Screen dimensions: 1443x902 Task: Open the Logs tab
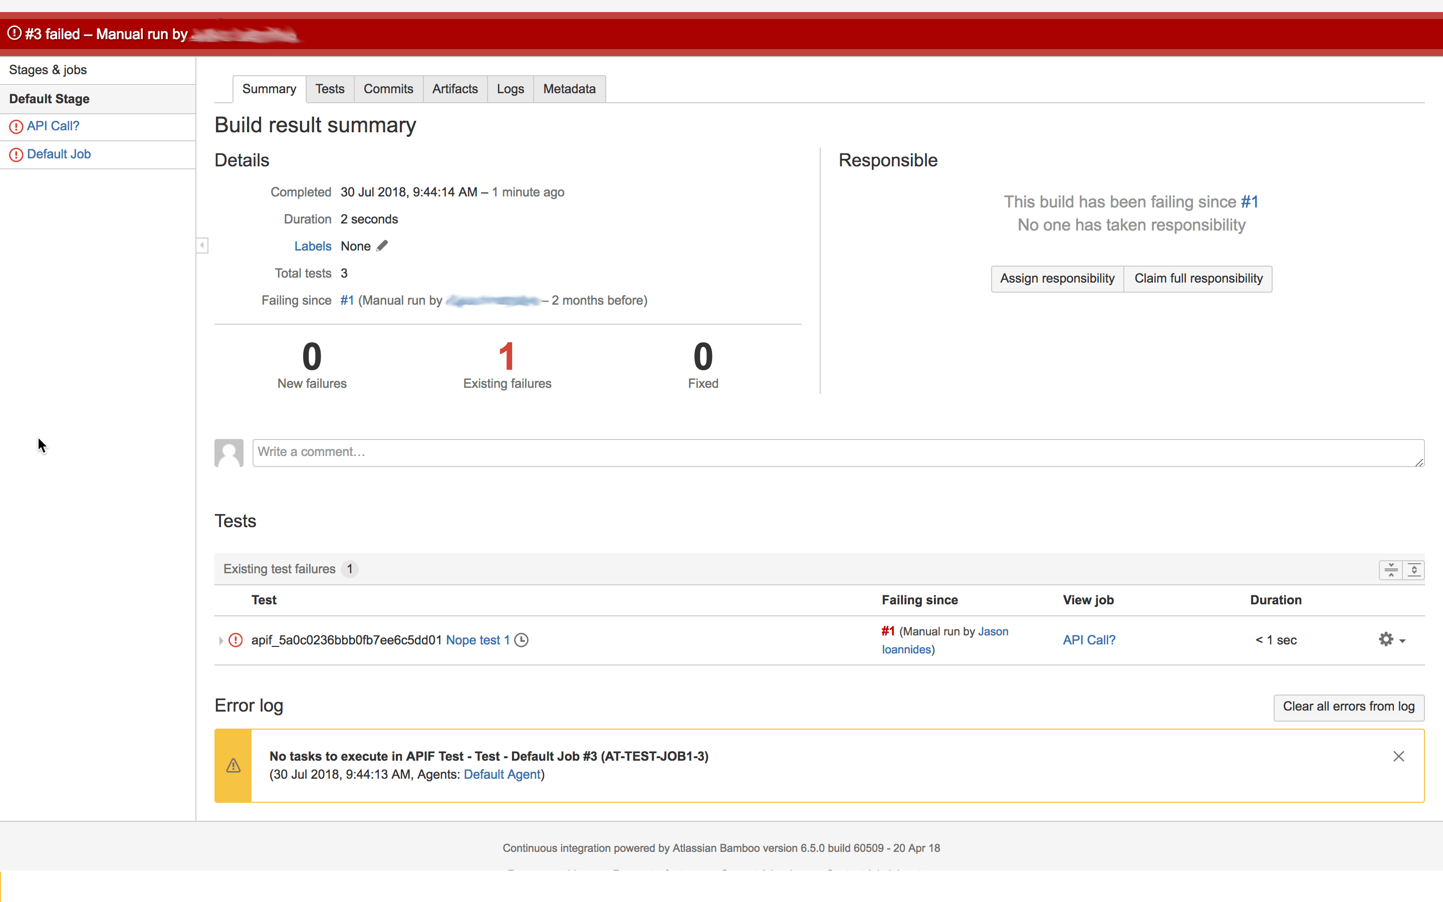(x=511, y=89)
